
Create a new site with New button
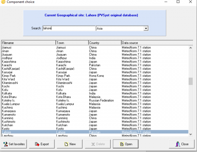tap(69, 144)
